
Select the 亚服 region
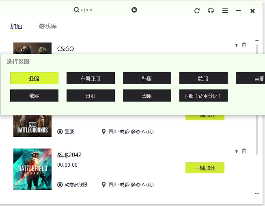[34, 78]
